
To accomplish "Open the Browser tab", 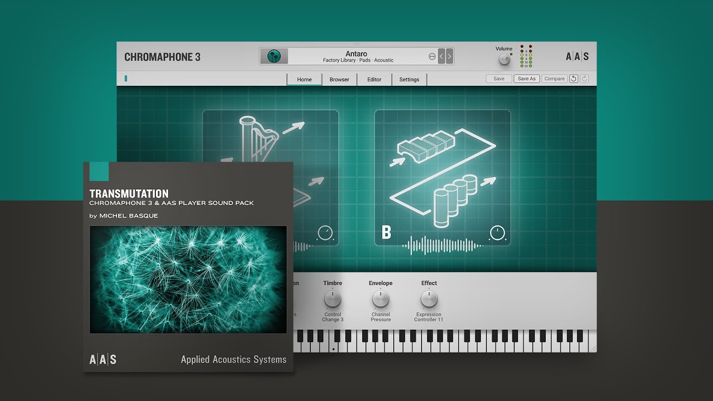I will click(339, 79).
